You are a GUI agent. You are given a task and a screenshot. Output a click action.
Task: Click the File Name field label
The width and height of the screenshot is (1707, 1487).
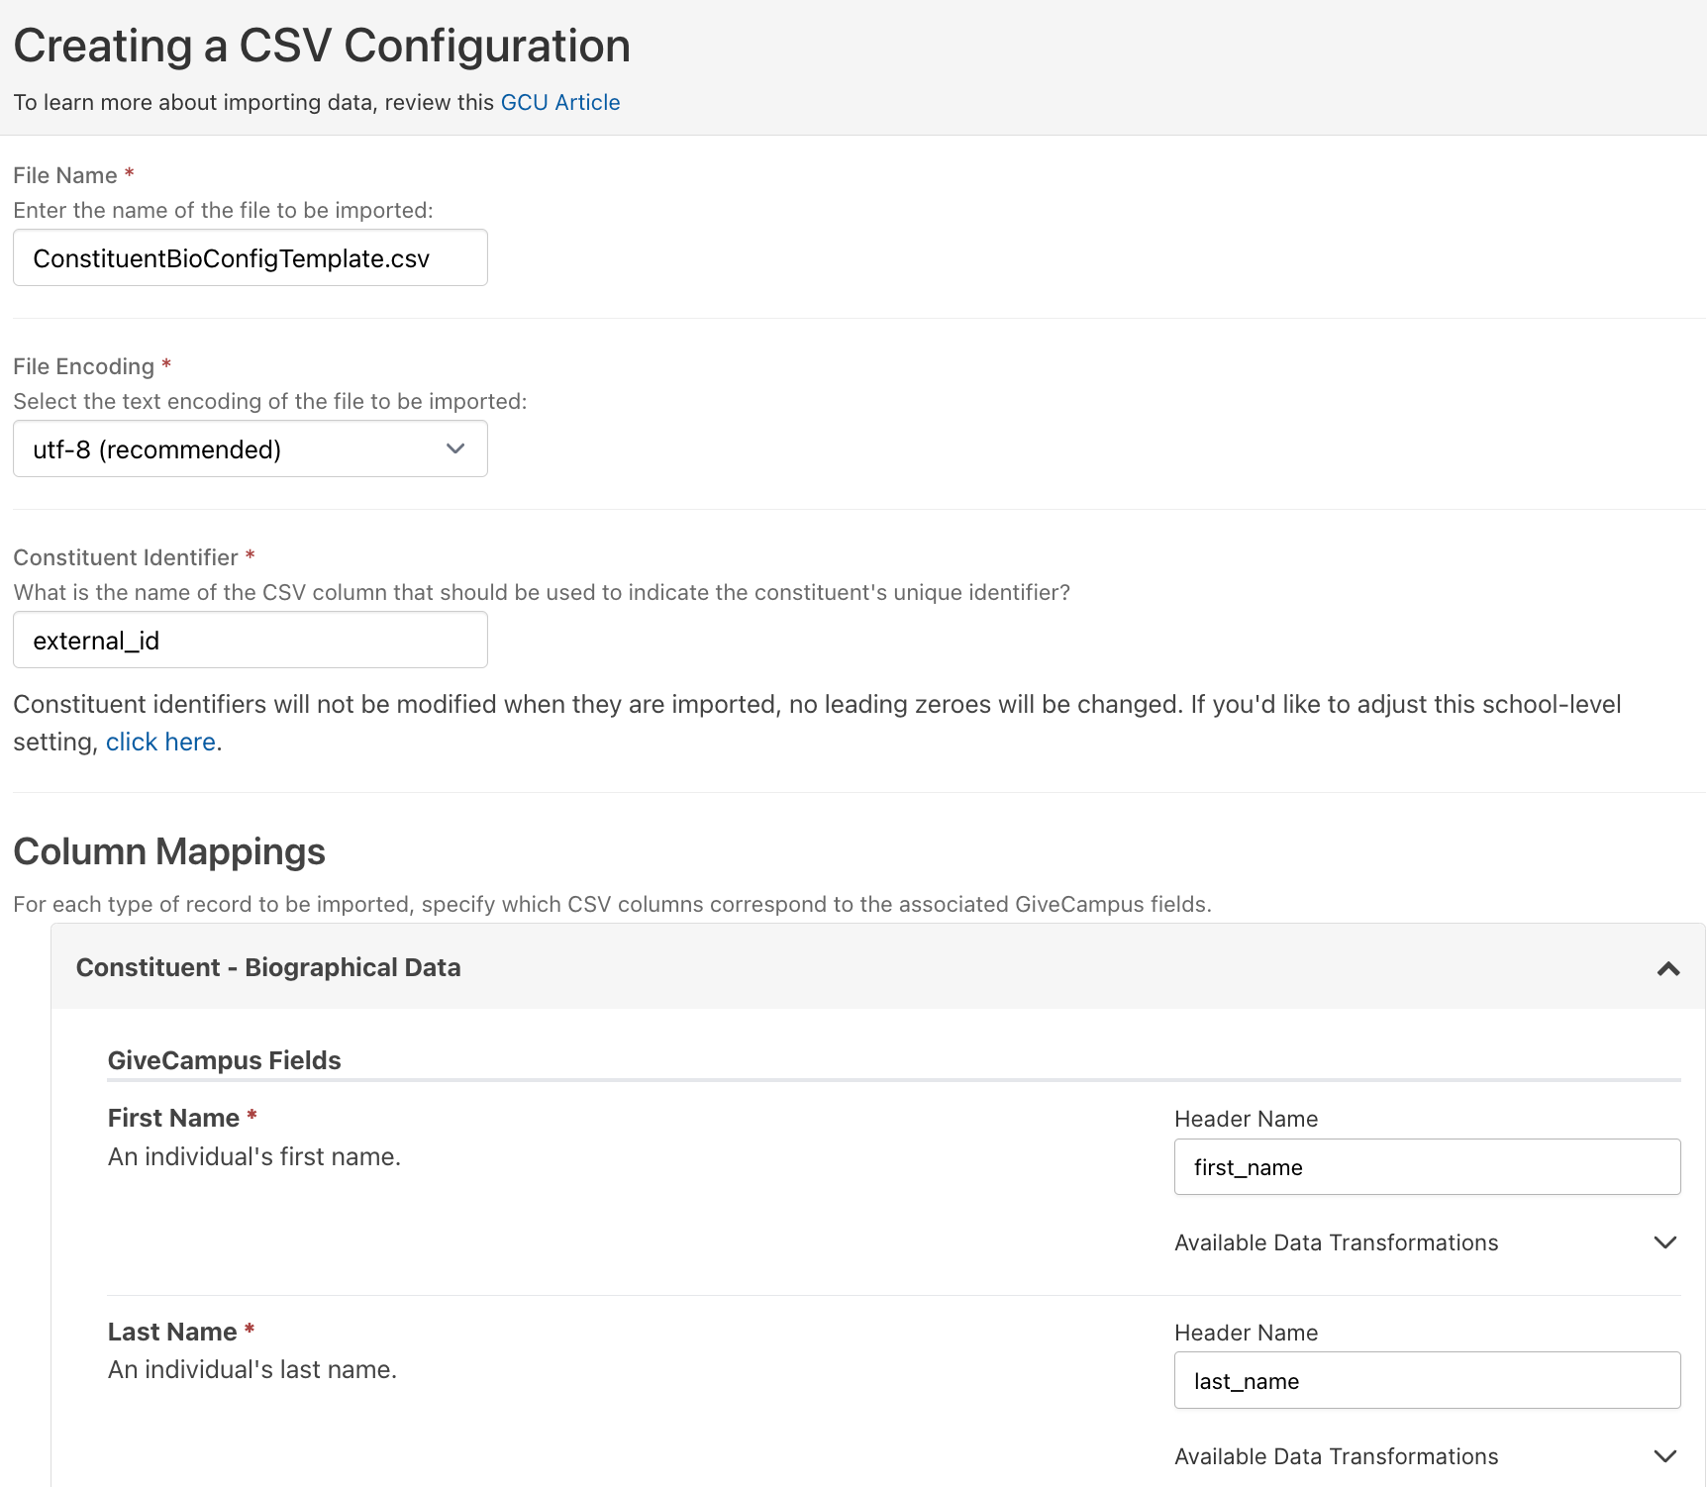[x=65, y=176]
